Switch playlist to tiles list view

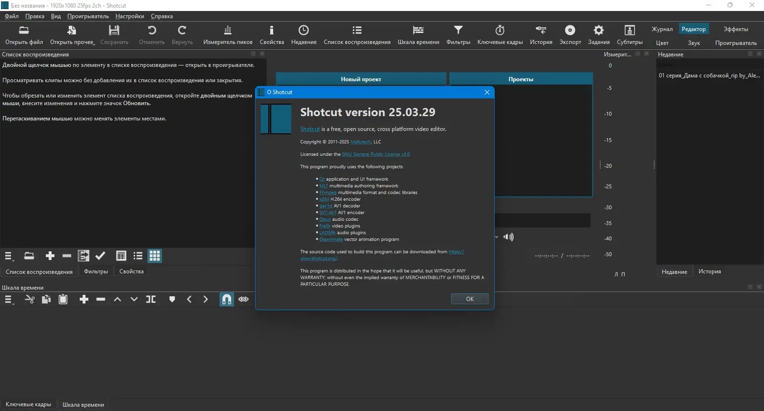pyautogui.click(x=138, y=256)
